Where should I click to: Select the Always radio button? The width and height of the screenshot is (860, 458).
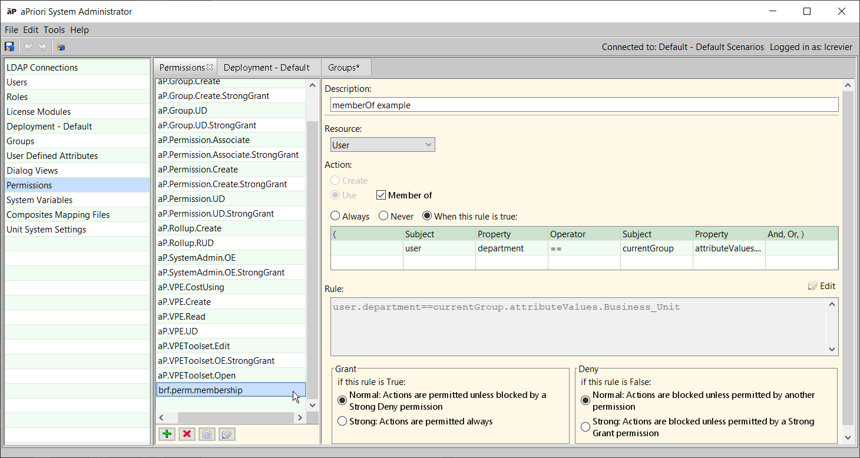tap(335, 216)
